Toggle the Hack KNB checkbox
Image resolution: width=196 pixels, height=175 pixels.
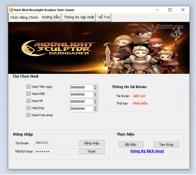click(28, 94)
